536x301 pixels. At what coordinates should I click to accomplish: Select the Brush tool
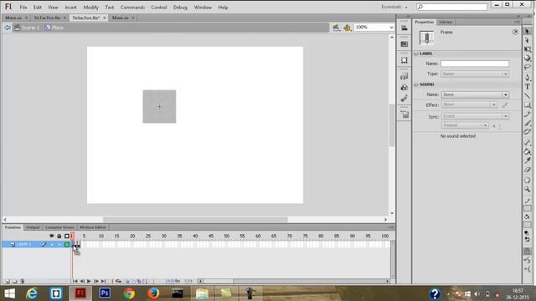pyautogui.click(x=527, y=123)
